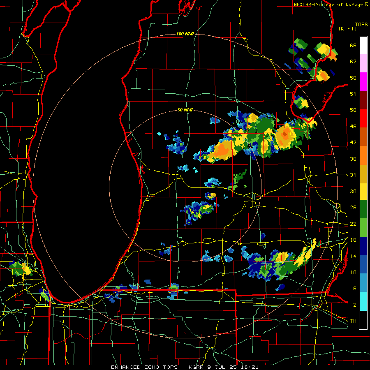Image resolution: width=370 pixels, height=370 pixels.
Task: Select the cyan legend swatch near 2
Action: click(363, 301)
